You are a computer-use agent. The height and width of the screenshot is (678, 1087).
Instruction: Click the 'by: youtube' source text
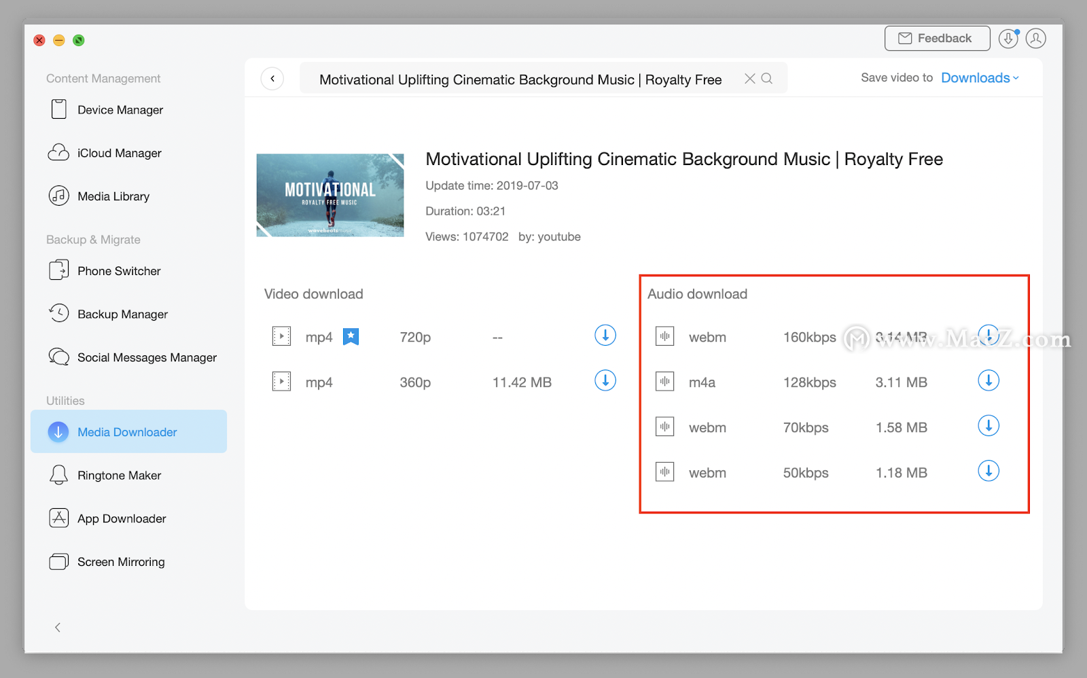pos(550,236)
